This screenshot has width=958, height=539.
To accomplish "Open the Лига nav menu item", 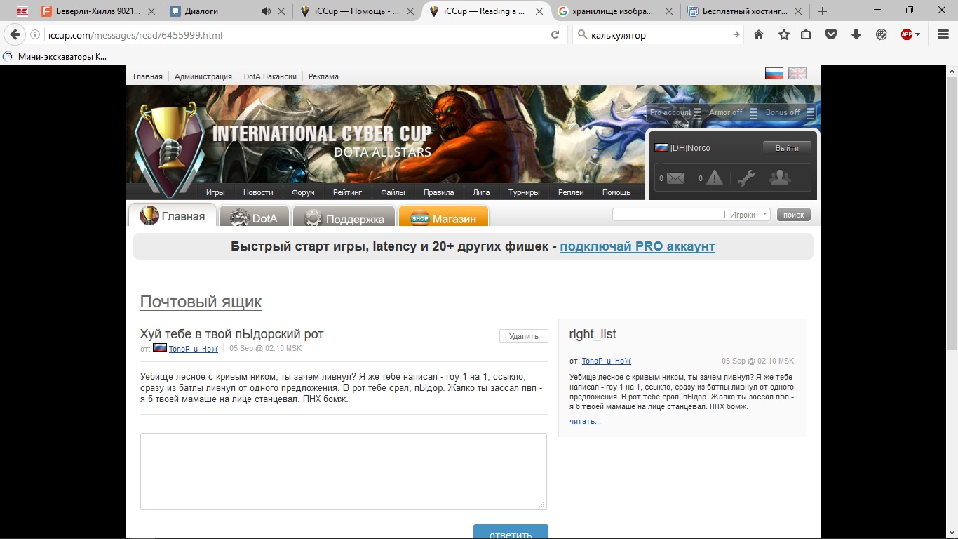I will (481, 192).
